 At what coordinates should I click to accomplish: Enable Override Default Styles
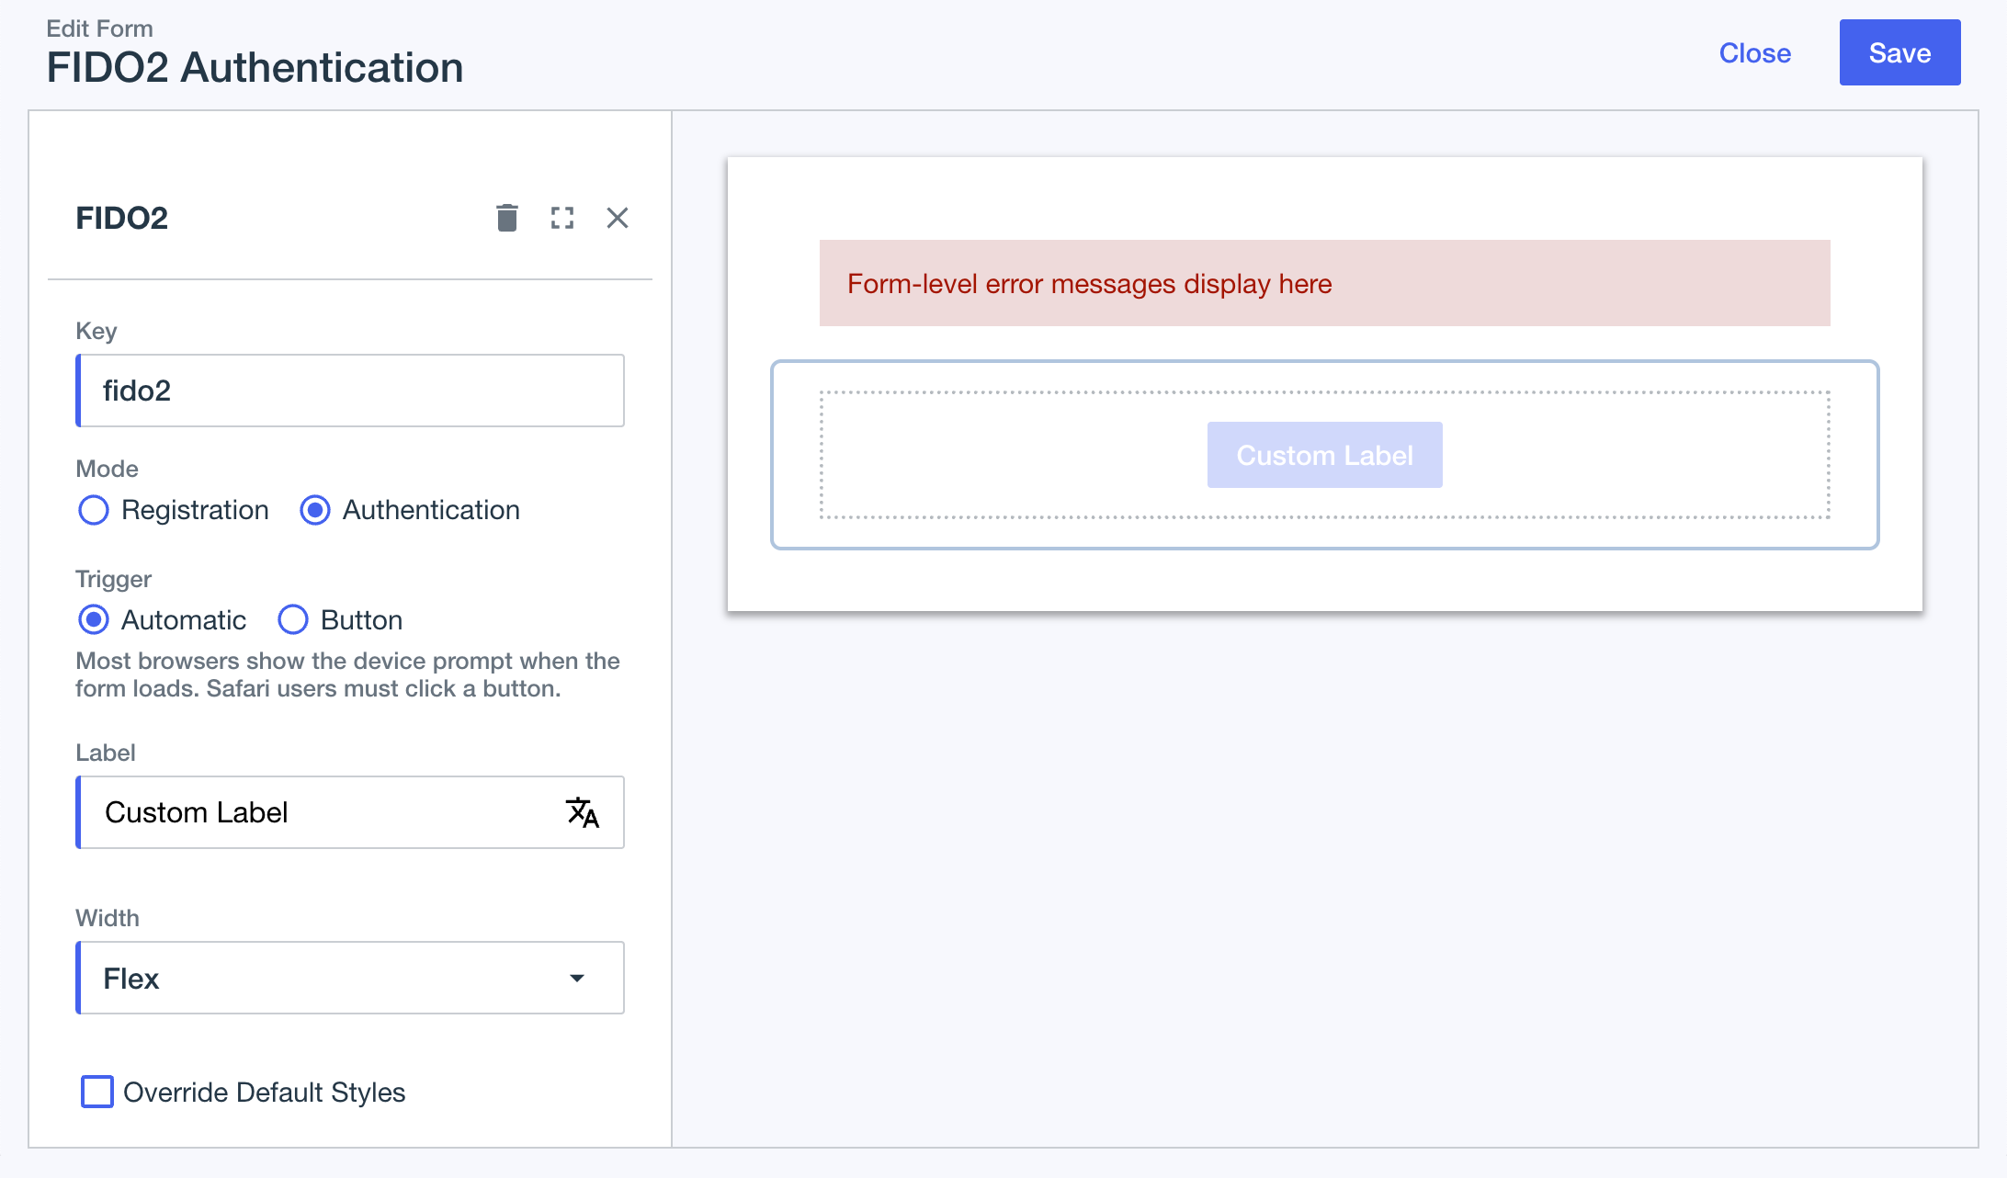[x=96, y=1092]
